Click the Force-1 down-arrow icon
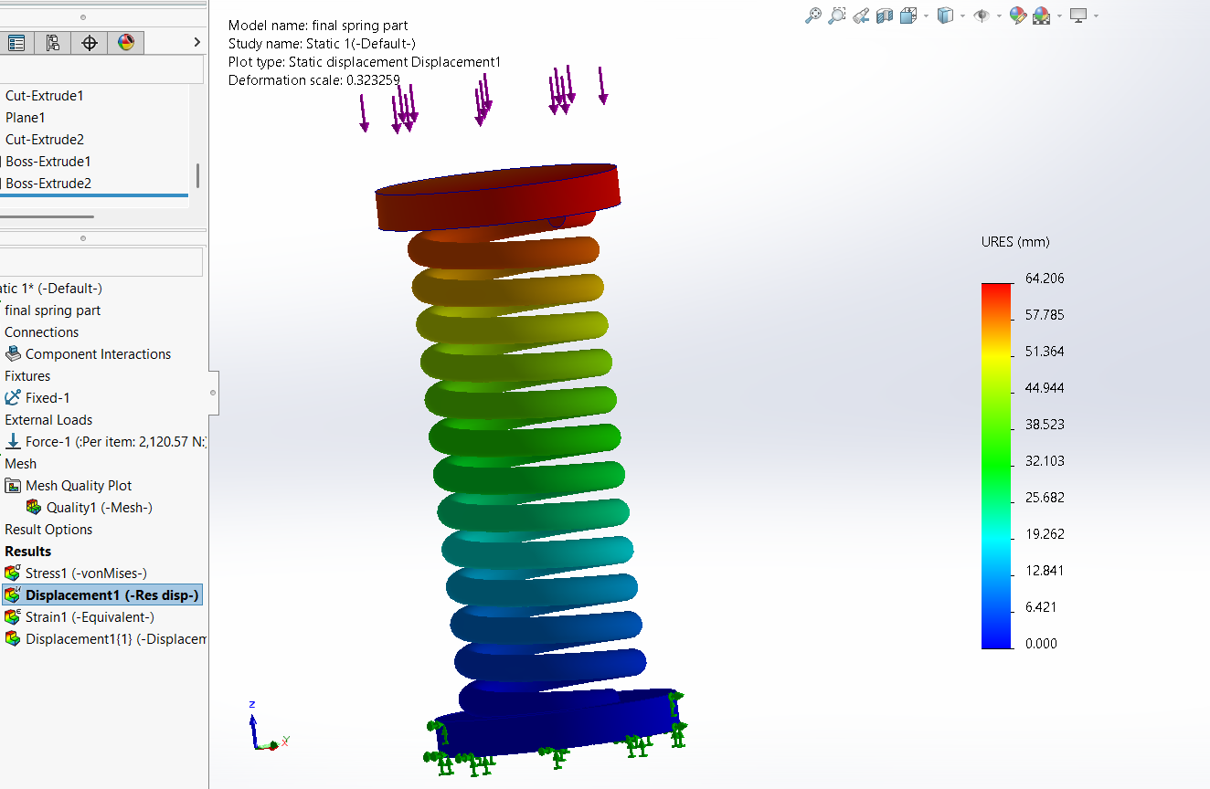This screenshot has width=1210, height=789. (13, 442)
